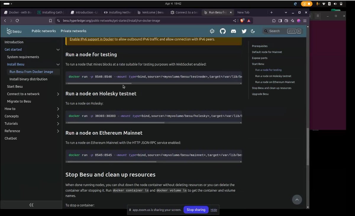This screenshot has width=355, height=216.
Task: Open a new tab with the plus button
Action: click(272, 12)
